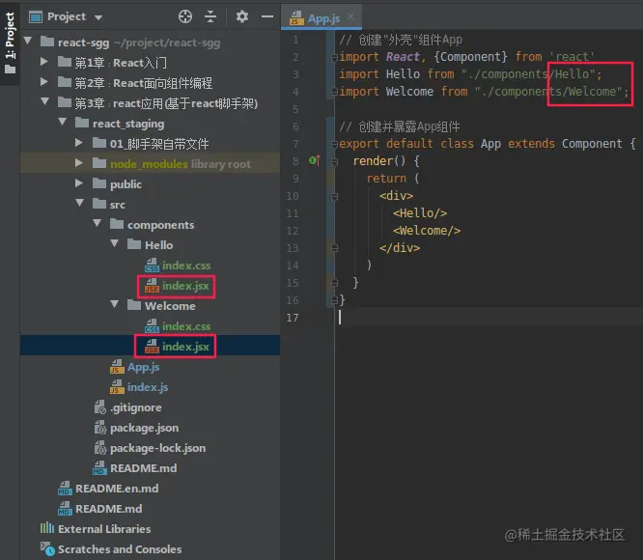The image size is (643, 560).
Task: Click the JSX file icon under Hello
Action: tap(152, 286)
